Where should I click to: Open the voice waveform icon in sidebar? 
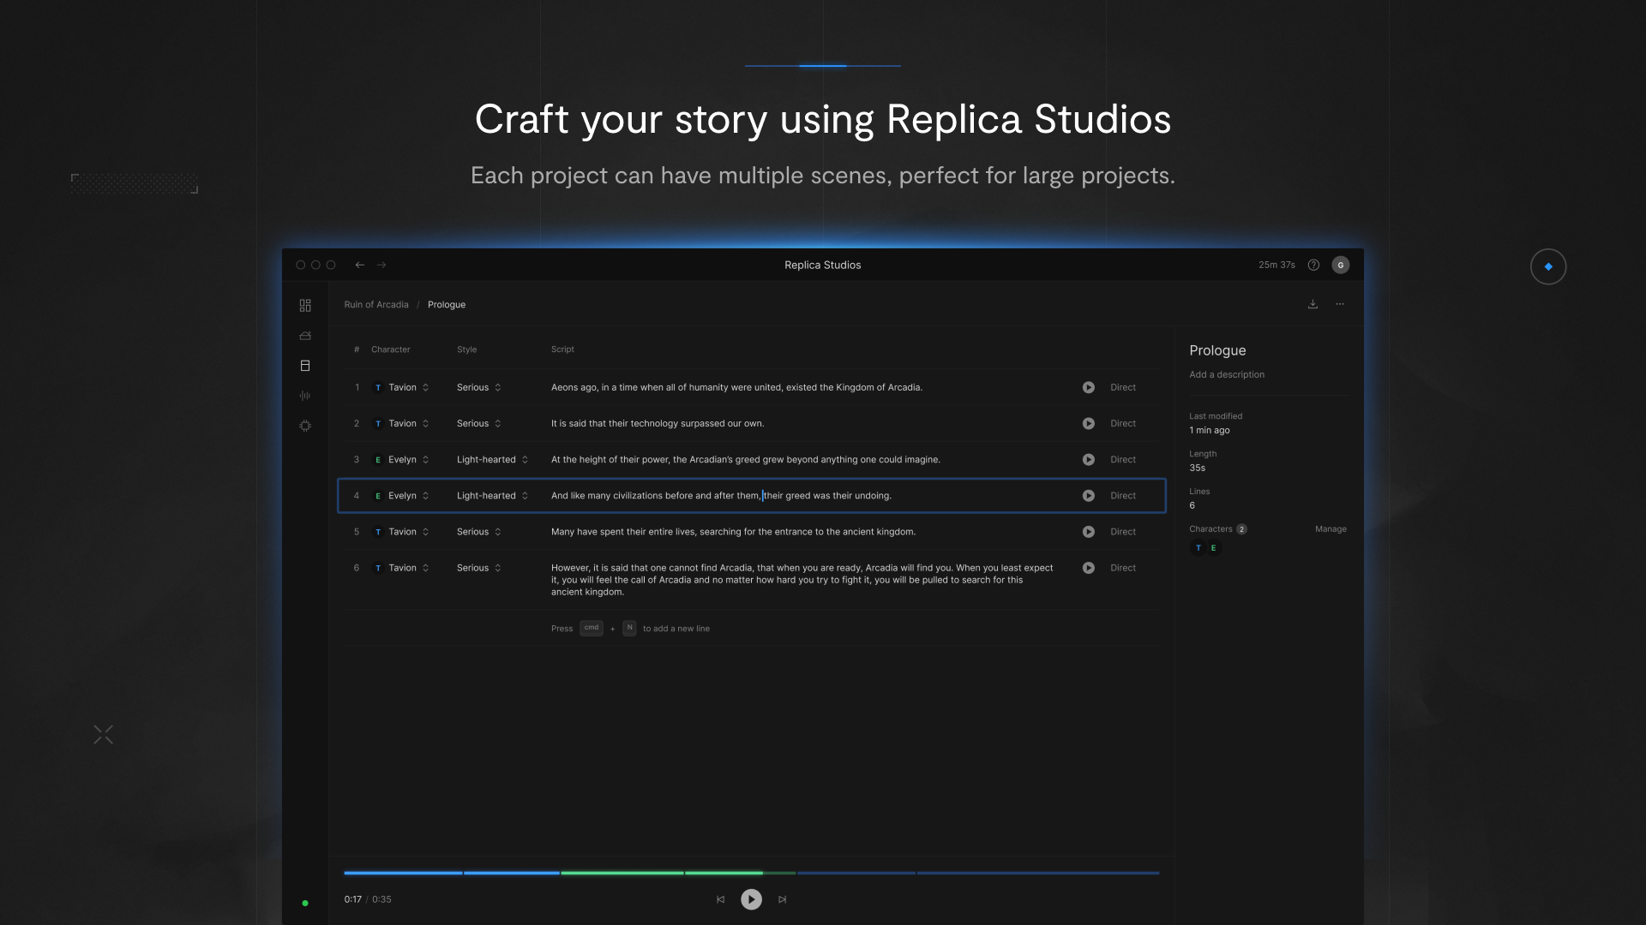(x=305, y=396)
